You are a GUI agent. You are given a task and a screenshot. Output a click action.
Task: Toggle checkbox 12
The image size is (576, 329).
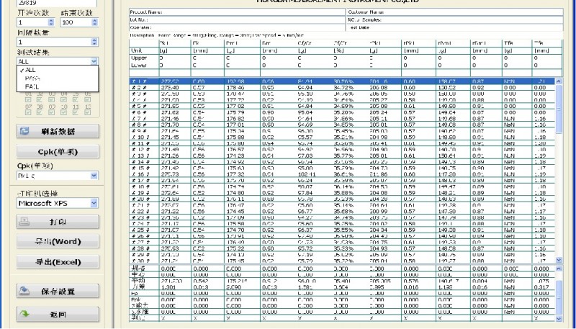pos(87,112)
